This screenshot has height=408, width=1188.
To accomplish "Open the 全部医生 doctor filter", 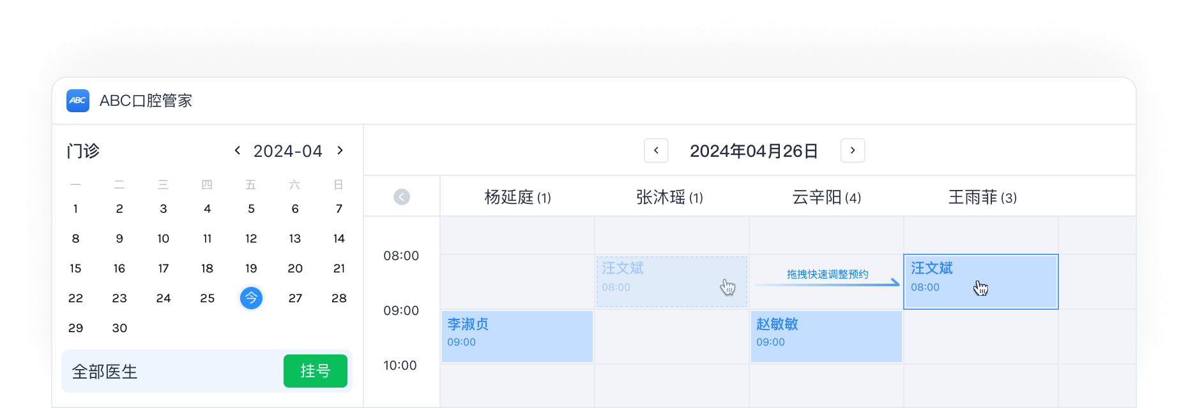I will (105, 372).
